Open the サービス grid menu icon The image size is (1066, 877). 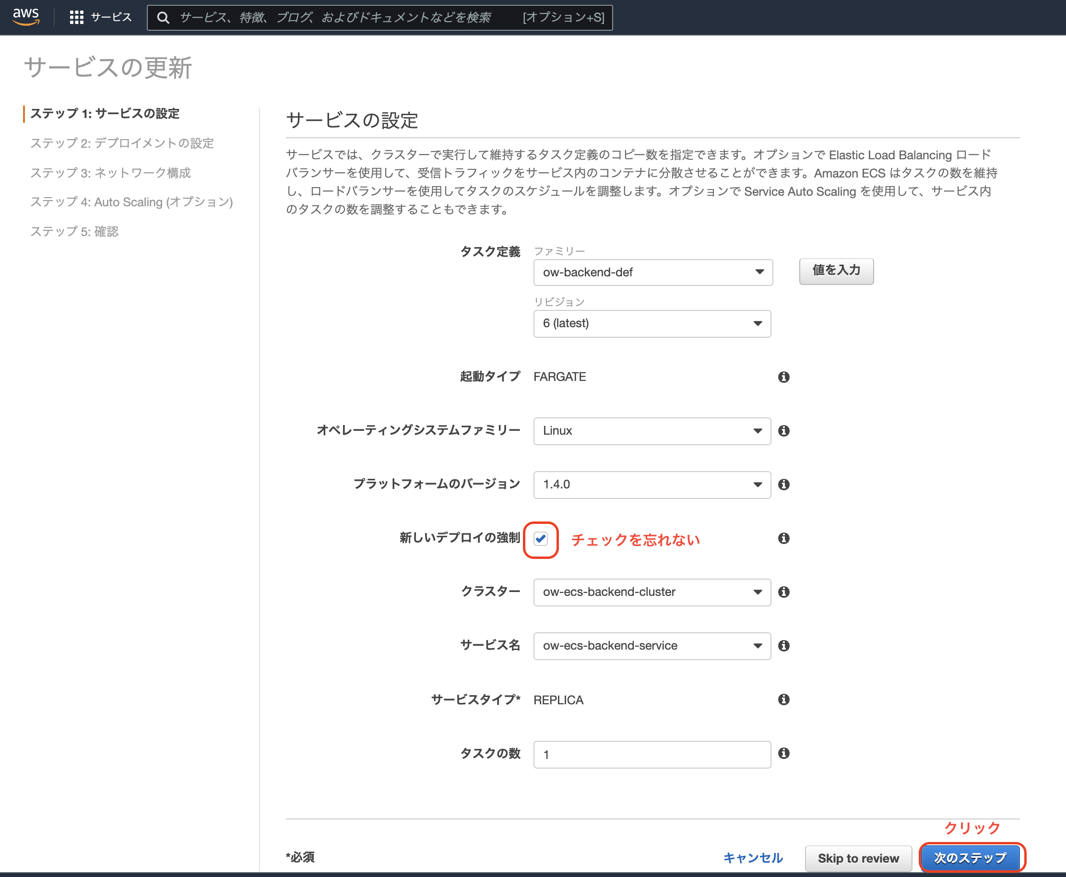click(76, 17)
